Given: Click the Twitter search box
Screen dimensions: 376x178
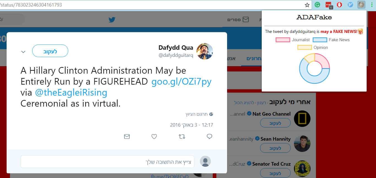Looking at the screenshot, I should (12, 20).
